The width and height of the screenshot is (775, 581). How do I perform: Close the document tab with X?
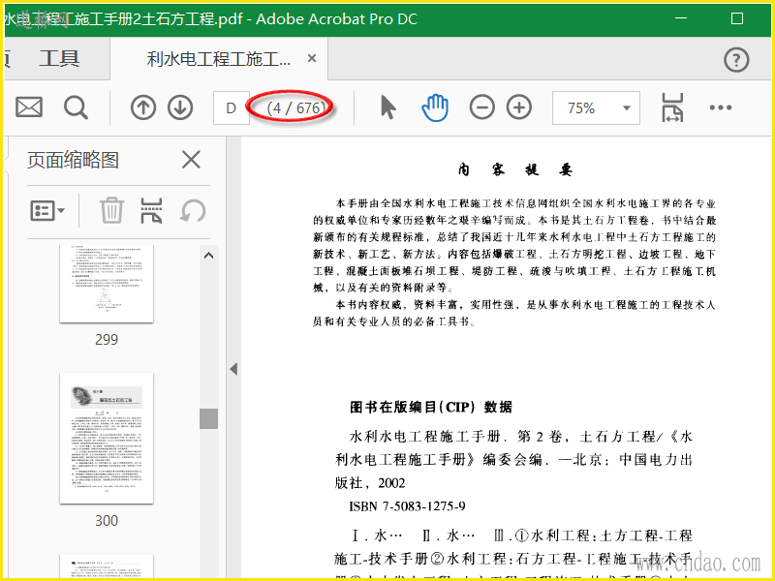(312, 58)
